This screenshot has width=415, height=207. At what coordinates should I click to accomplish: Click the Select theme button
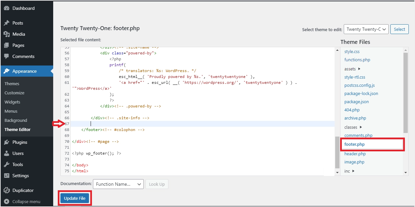click(x=400, y=29)
